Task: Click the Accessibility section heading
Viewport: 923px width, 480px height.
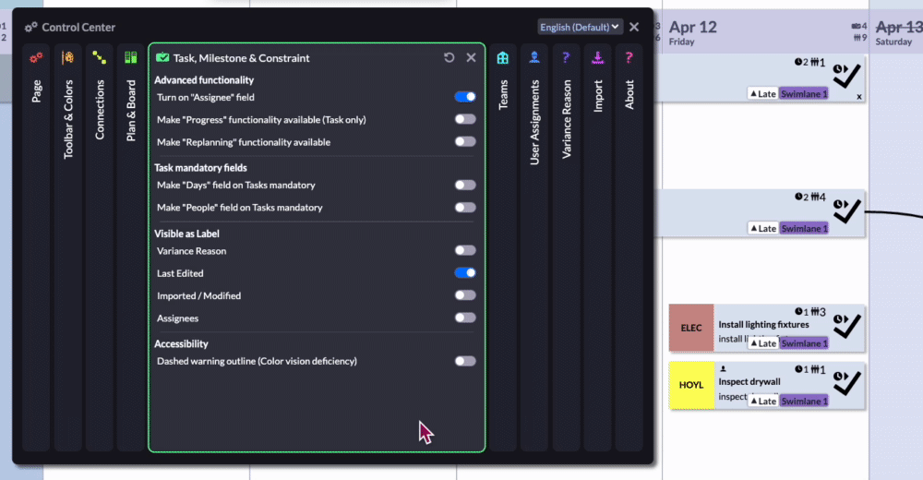Action: tap(181, 344)
